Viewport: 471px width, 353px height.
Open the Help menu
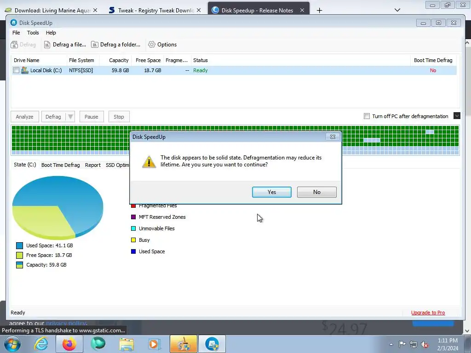coord(51,33)
